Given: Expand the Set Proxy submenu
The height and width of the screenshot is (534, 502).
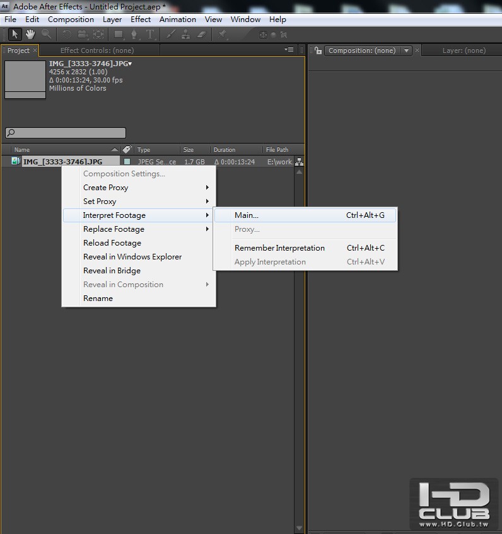Looking at the screenshot, I should click(139, 202).
